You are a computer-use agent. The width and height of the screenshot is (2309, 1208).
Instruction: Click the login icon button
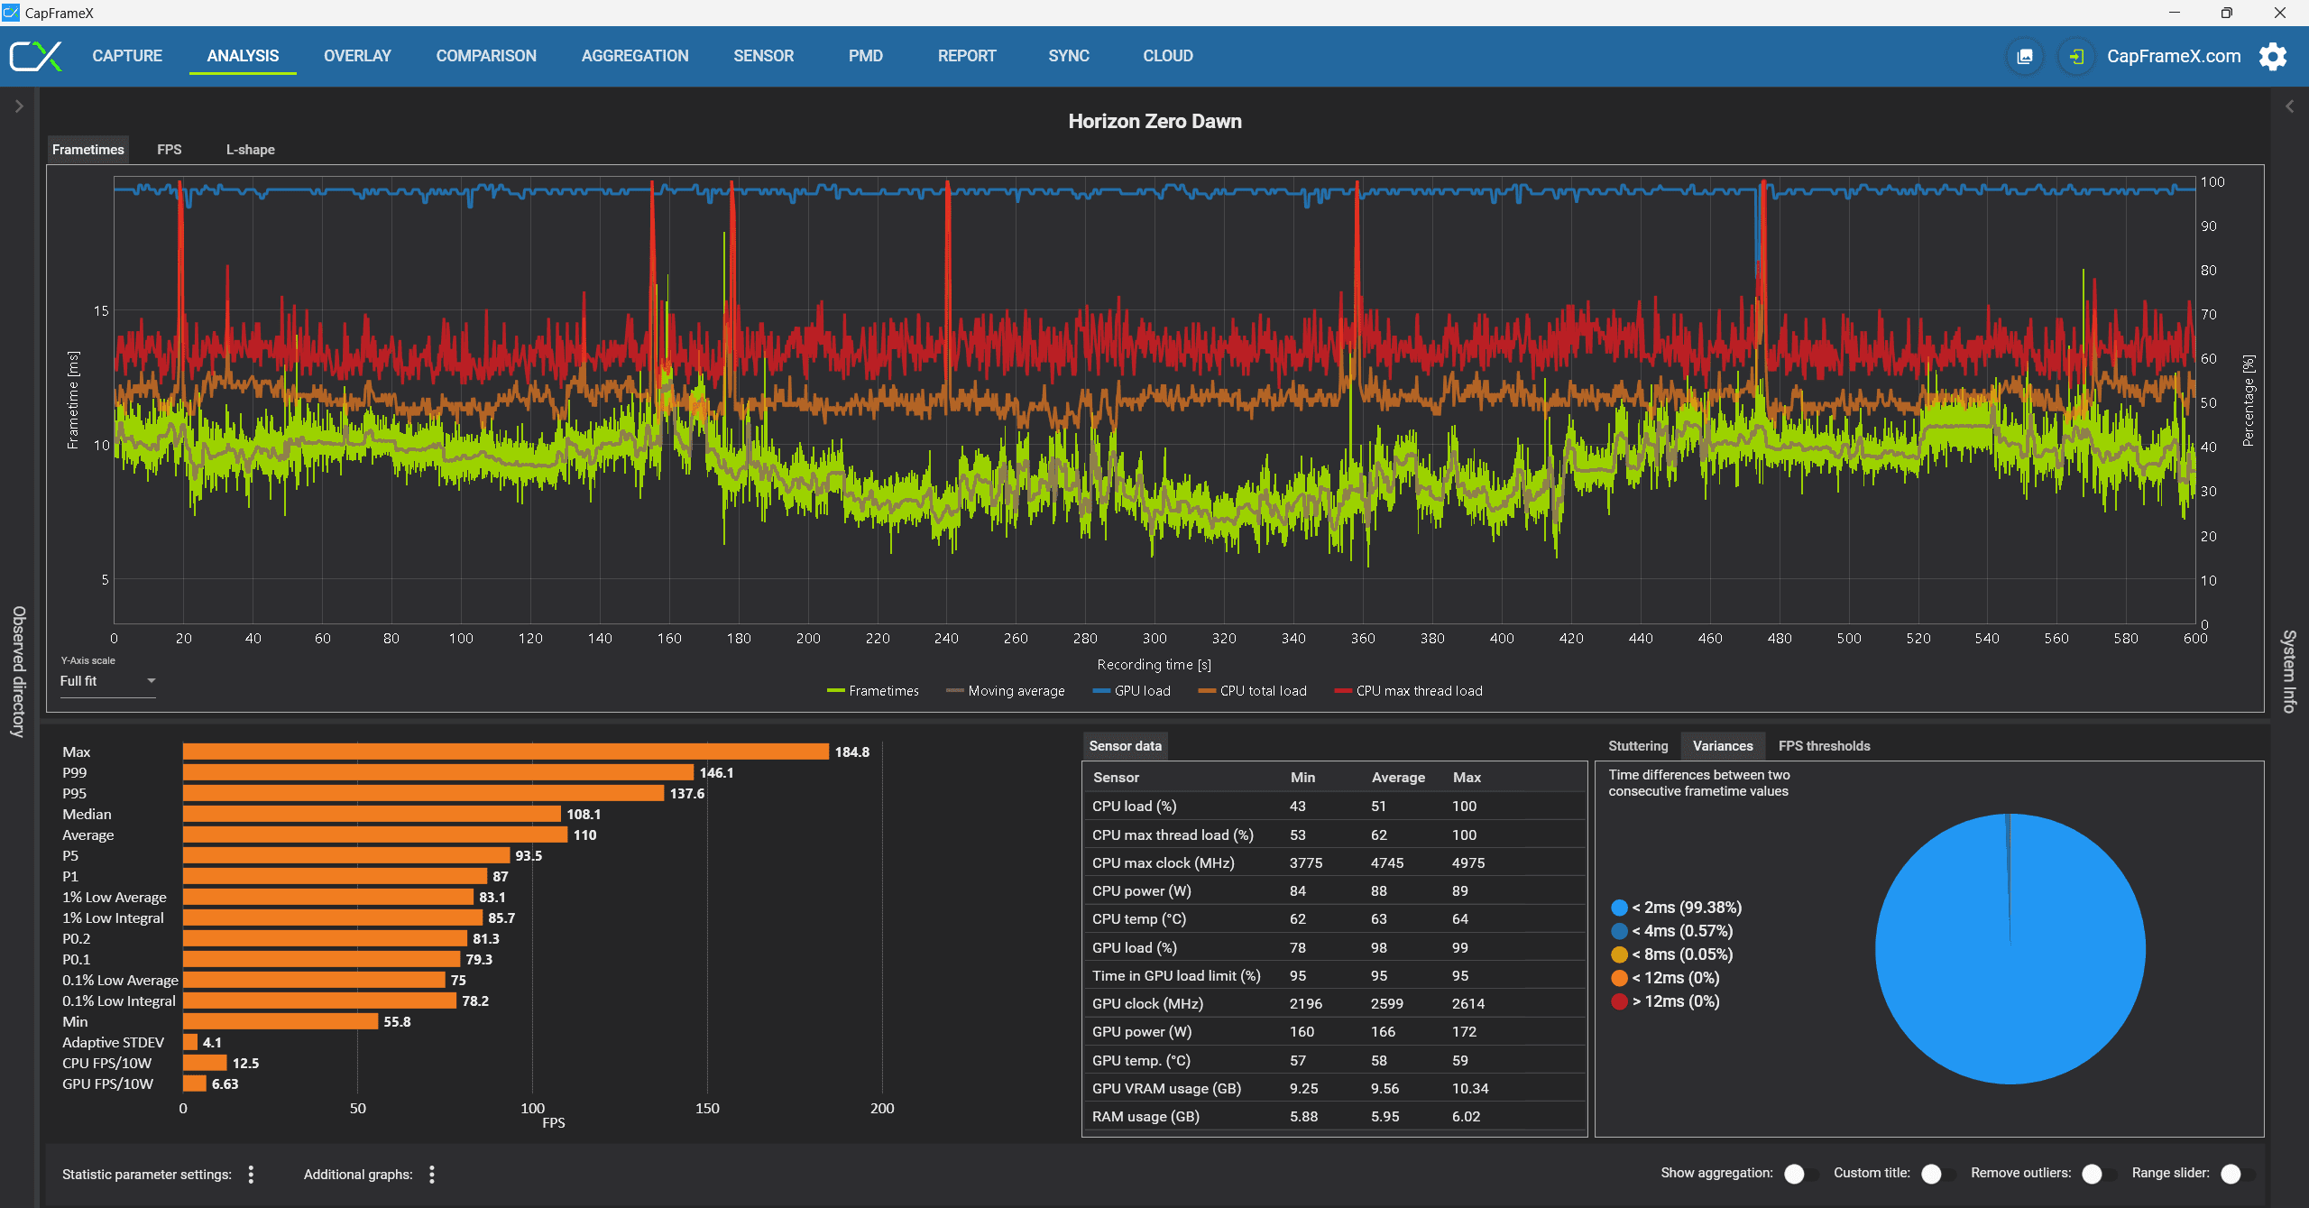[x=2076, y=57]
